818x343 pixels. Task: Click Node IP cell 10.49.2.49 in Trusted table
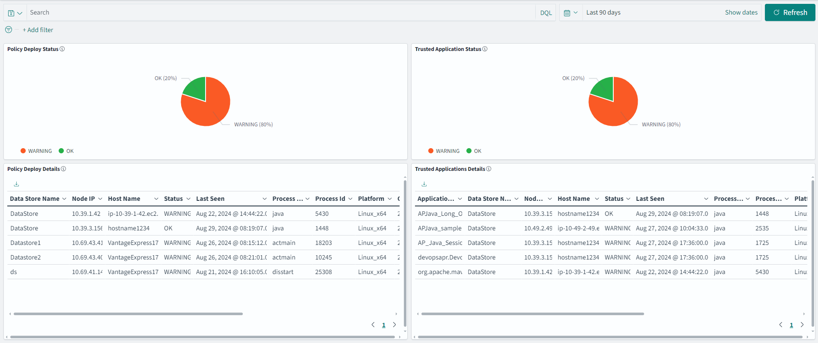coord(538,228)
